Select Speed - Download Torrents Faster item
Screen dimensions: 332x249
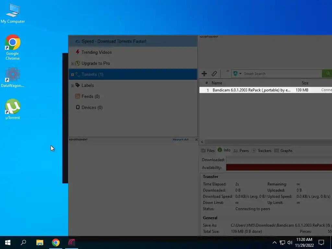(133, 41)
